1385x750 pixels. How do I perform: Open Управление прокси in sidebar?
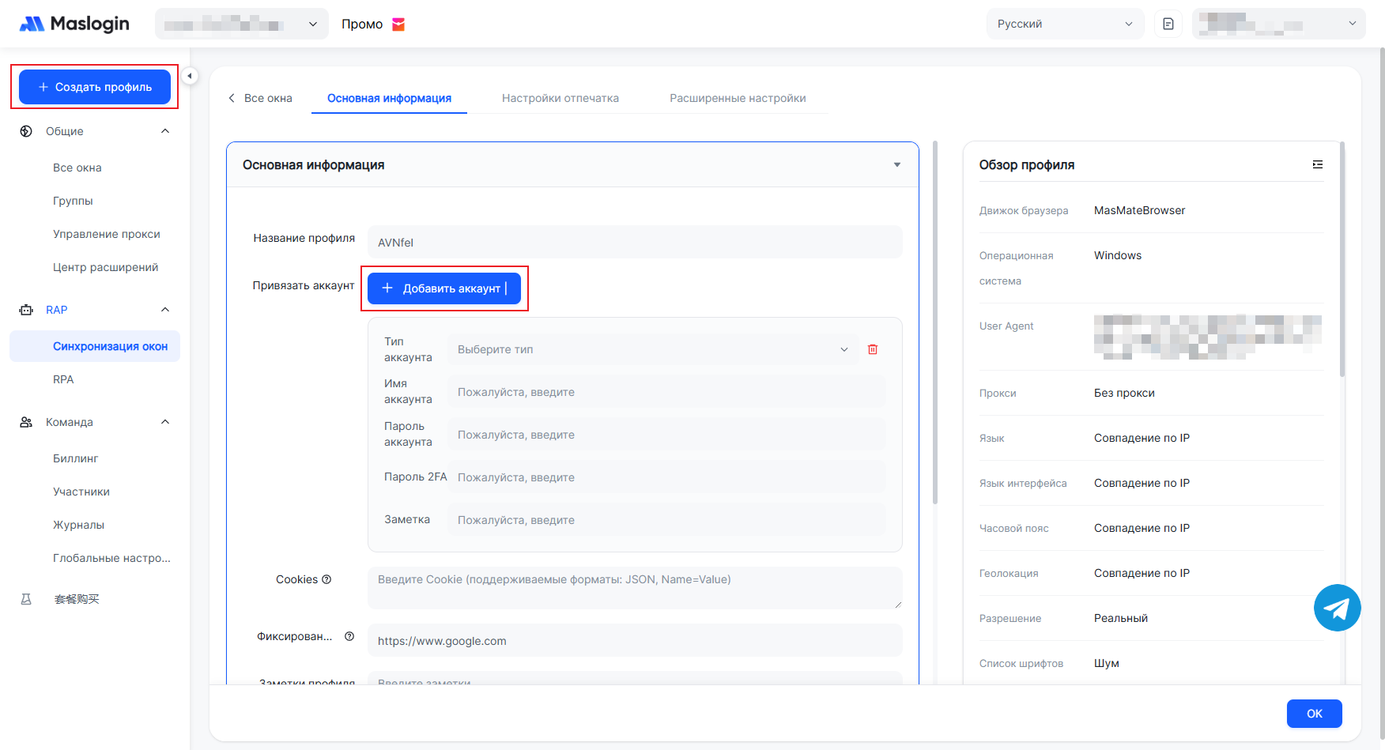107,234
